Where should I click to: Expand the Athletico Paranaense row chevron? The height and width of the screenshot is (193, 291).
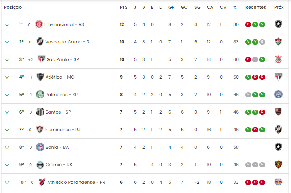pos(7,182)
